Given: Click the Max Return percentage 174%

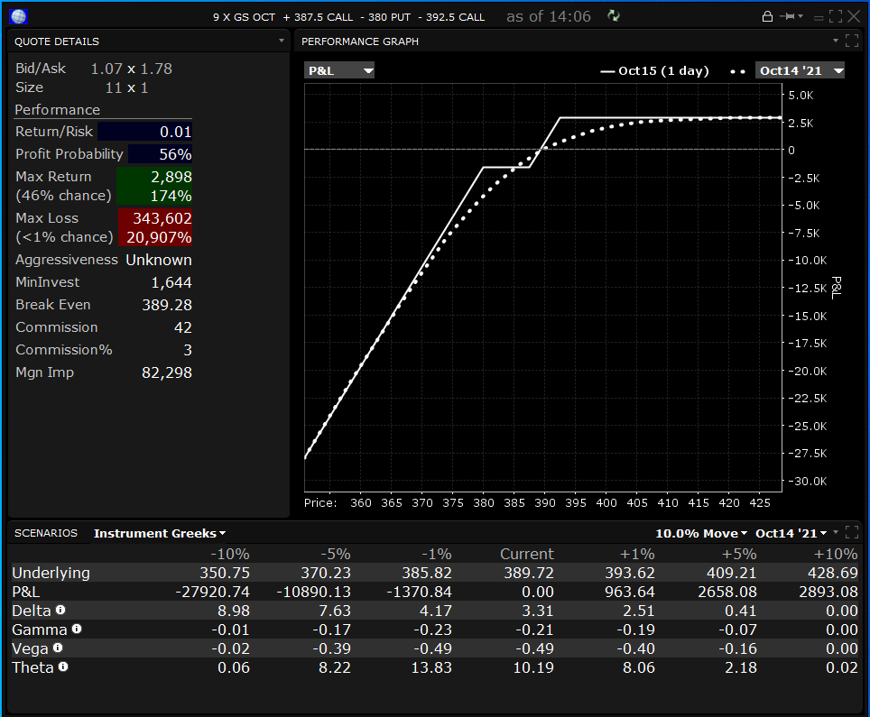Looking at the screenshot, I should point(171,196).
